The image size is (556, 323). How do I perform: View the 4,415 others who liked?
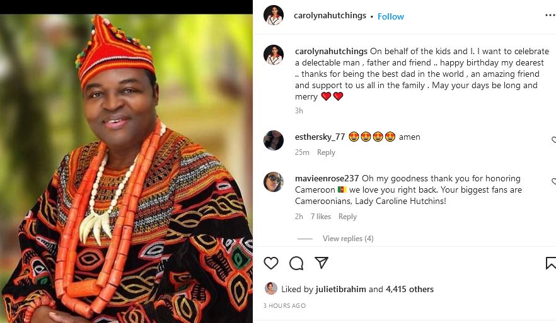tap(410, 290)
